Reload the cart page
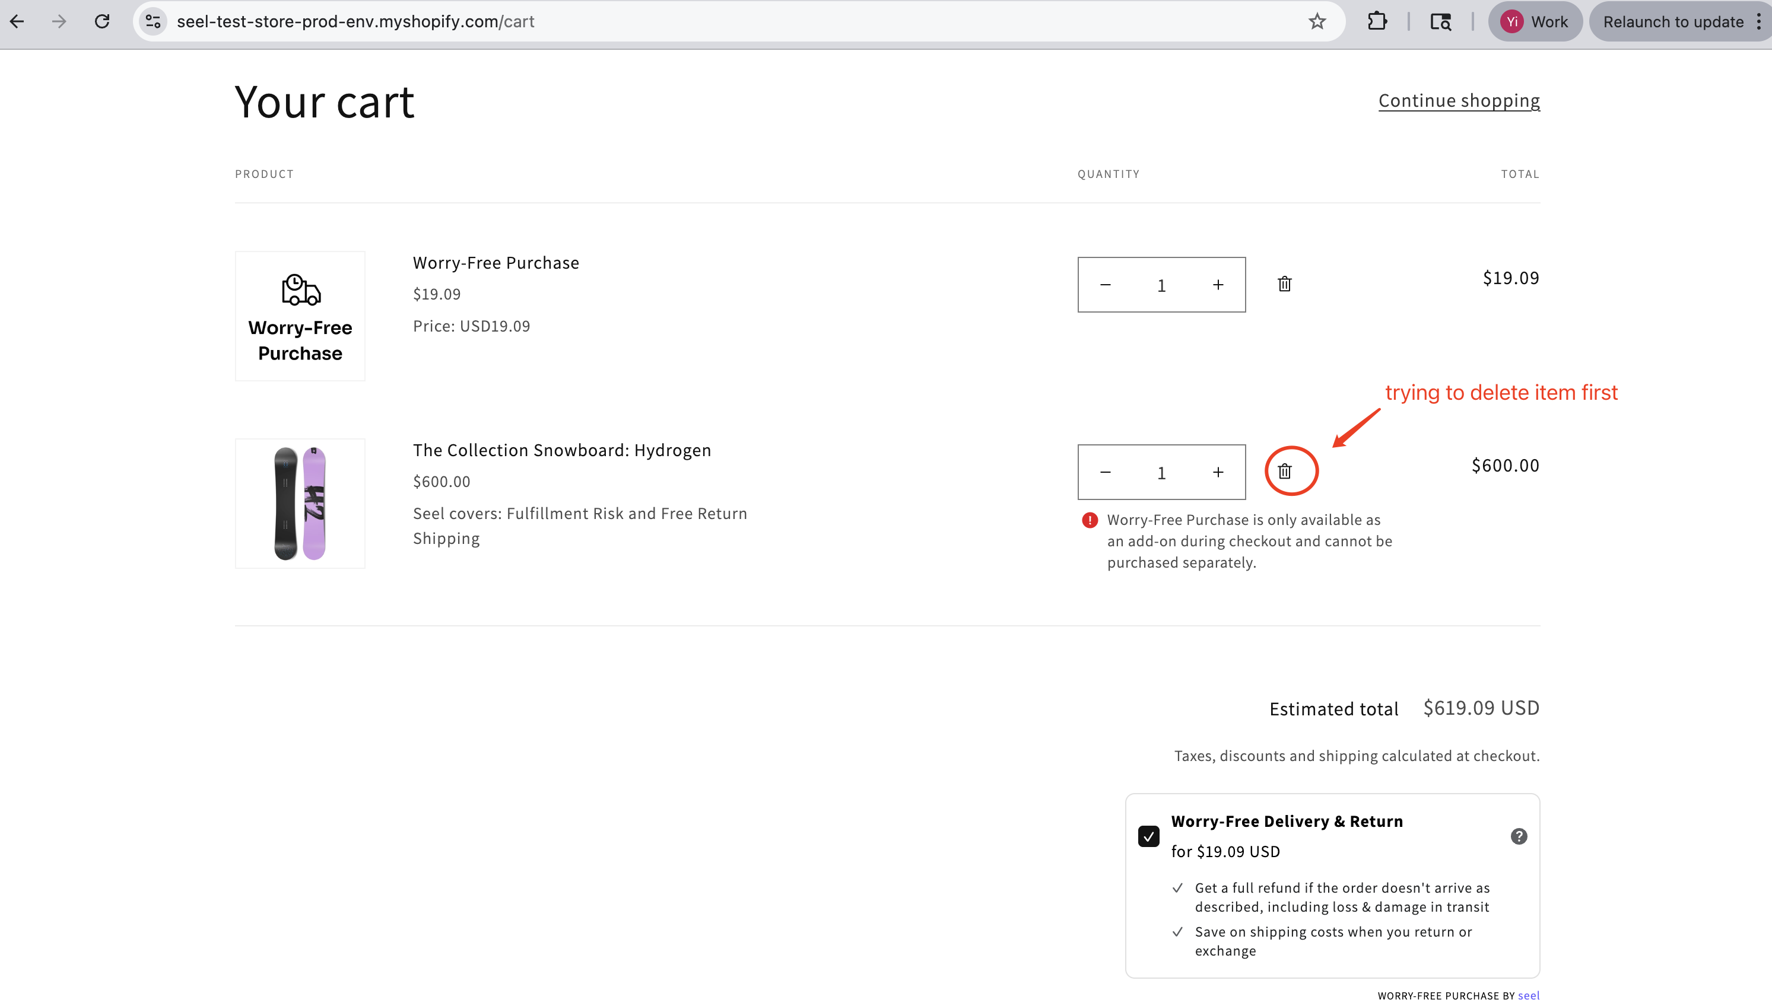Viewport: 1772px width, 1006px height. [102, 21]
